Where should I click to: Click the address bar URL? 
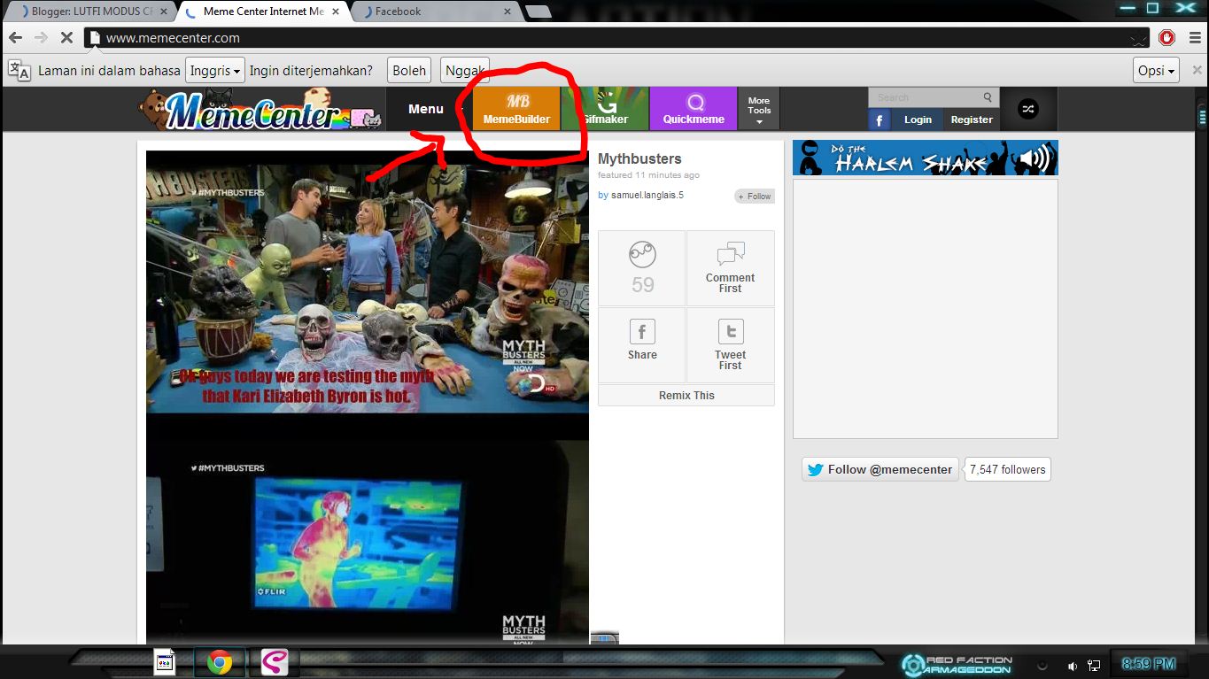(173, 38)
